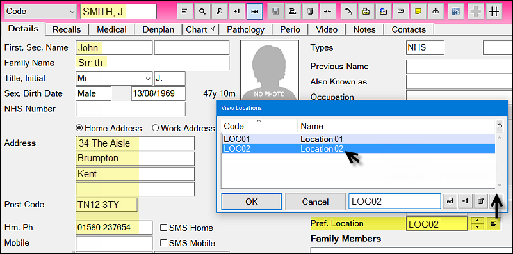
Task: Click Cancel in View Locations dialog
Action: tap(315, 202)
